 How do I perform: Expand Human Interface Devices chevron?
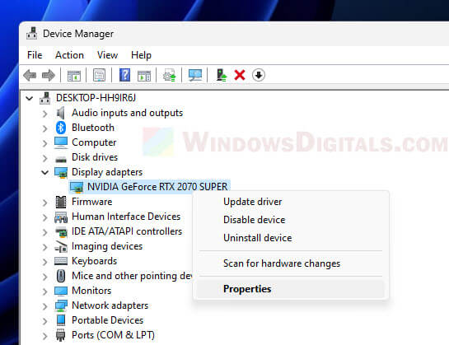point(45,217)
